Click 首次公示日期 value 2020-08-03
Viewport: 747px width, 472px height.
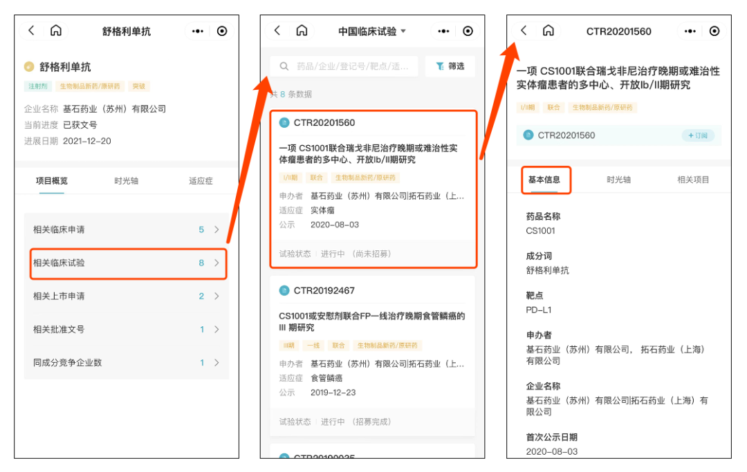click(x=552, y=451)
